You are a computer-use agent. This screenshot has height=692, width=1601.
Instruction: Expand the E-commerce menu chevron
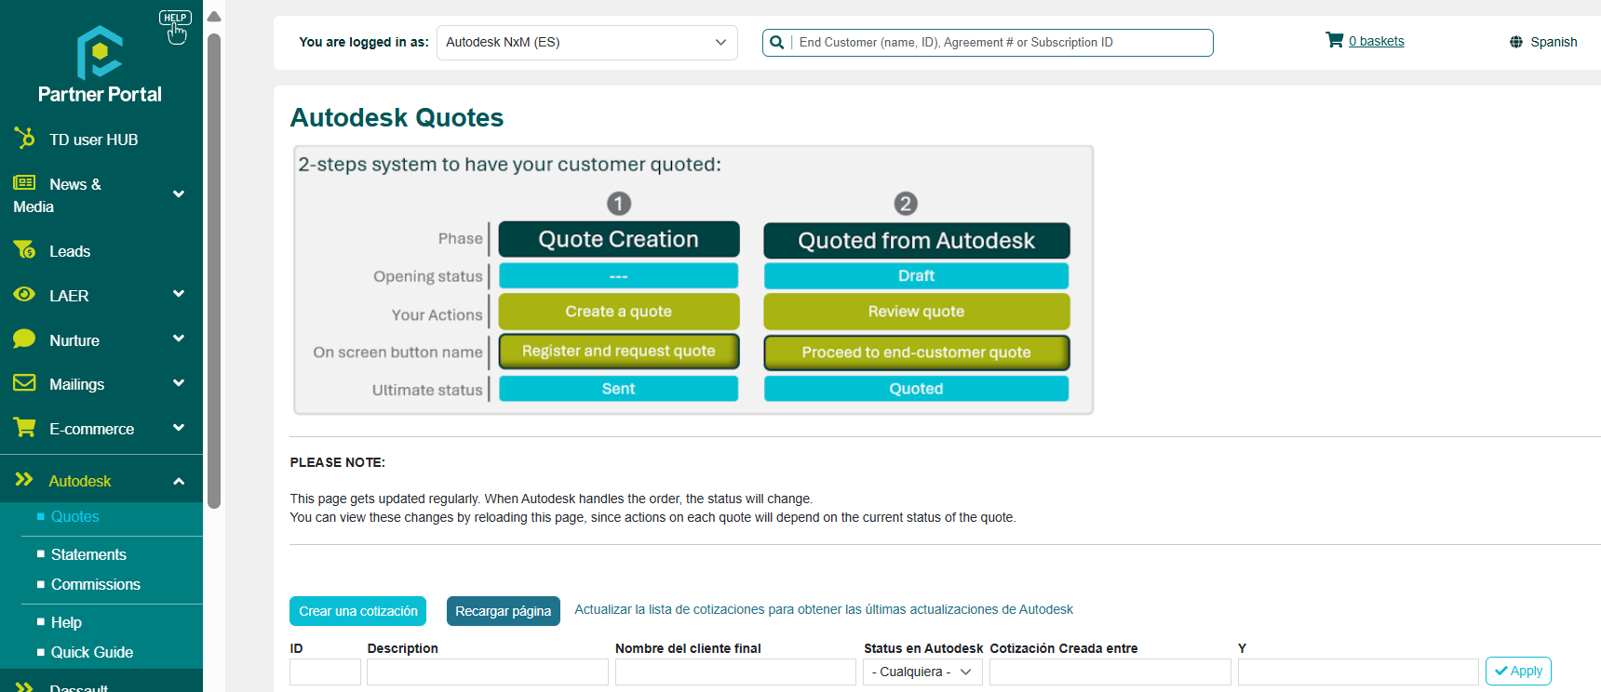pos(179,427)
